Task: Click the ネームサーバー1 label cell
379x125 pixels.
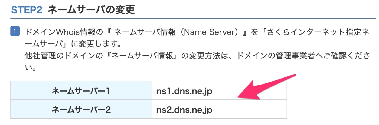Action: pyautogui.click(x=81, y=90)
